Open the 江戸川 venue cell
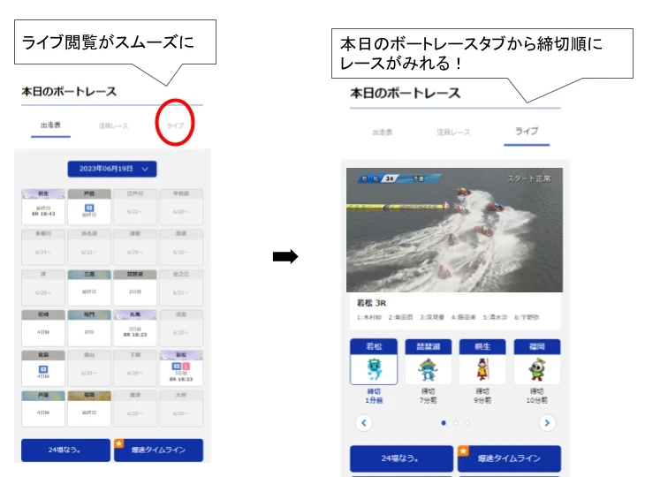The height and width of the screenshot is (477, 645). click(135, 207)
